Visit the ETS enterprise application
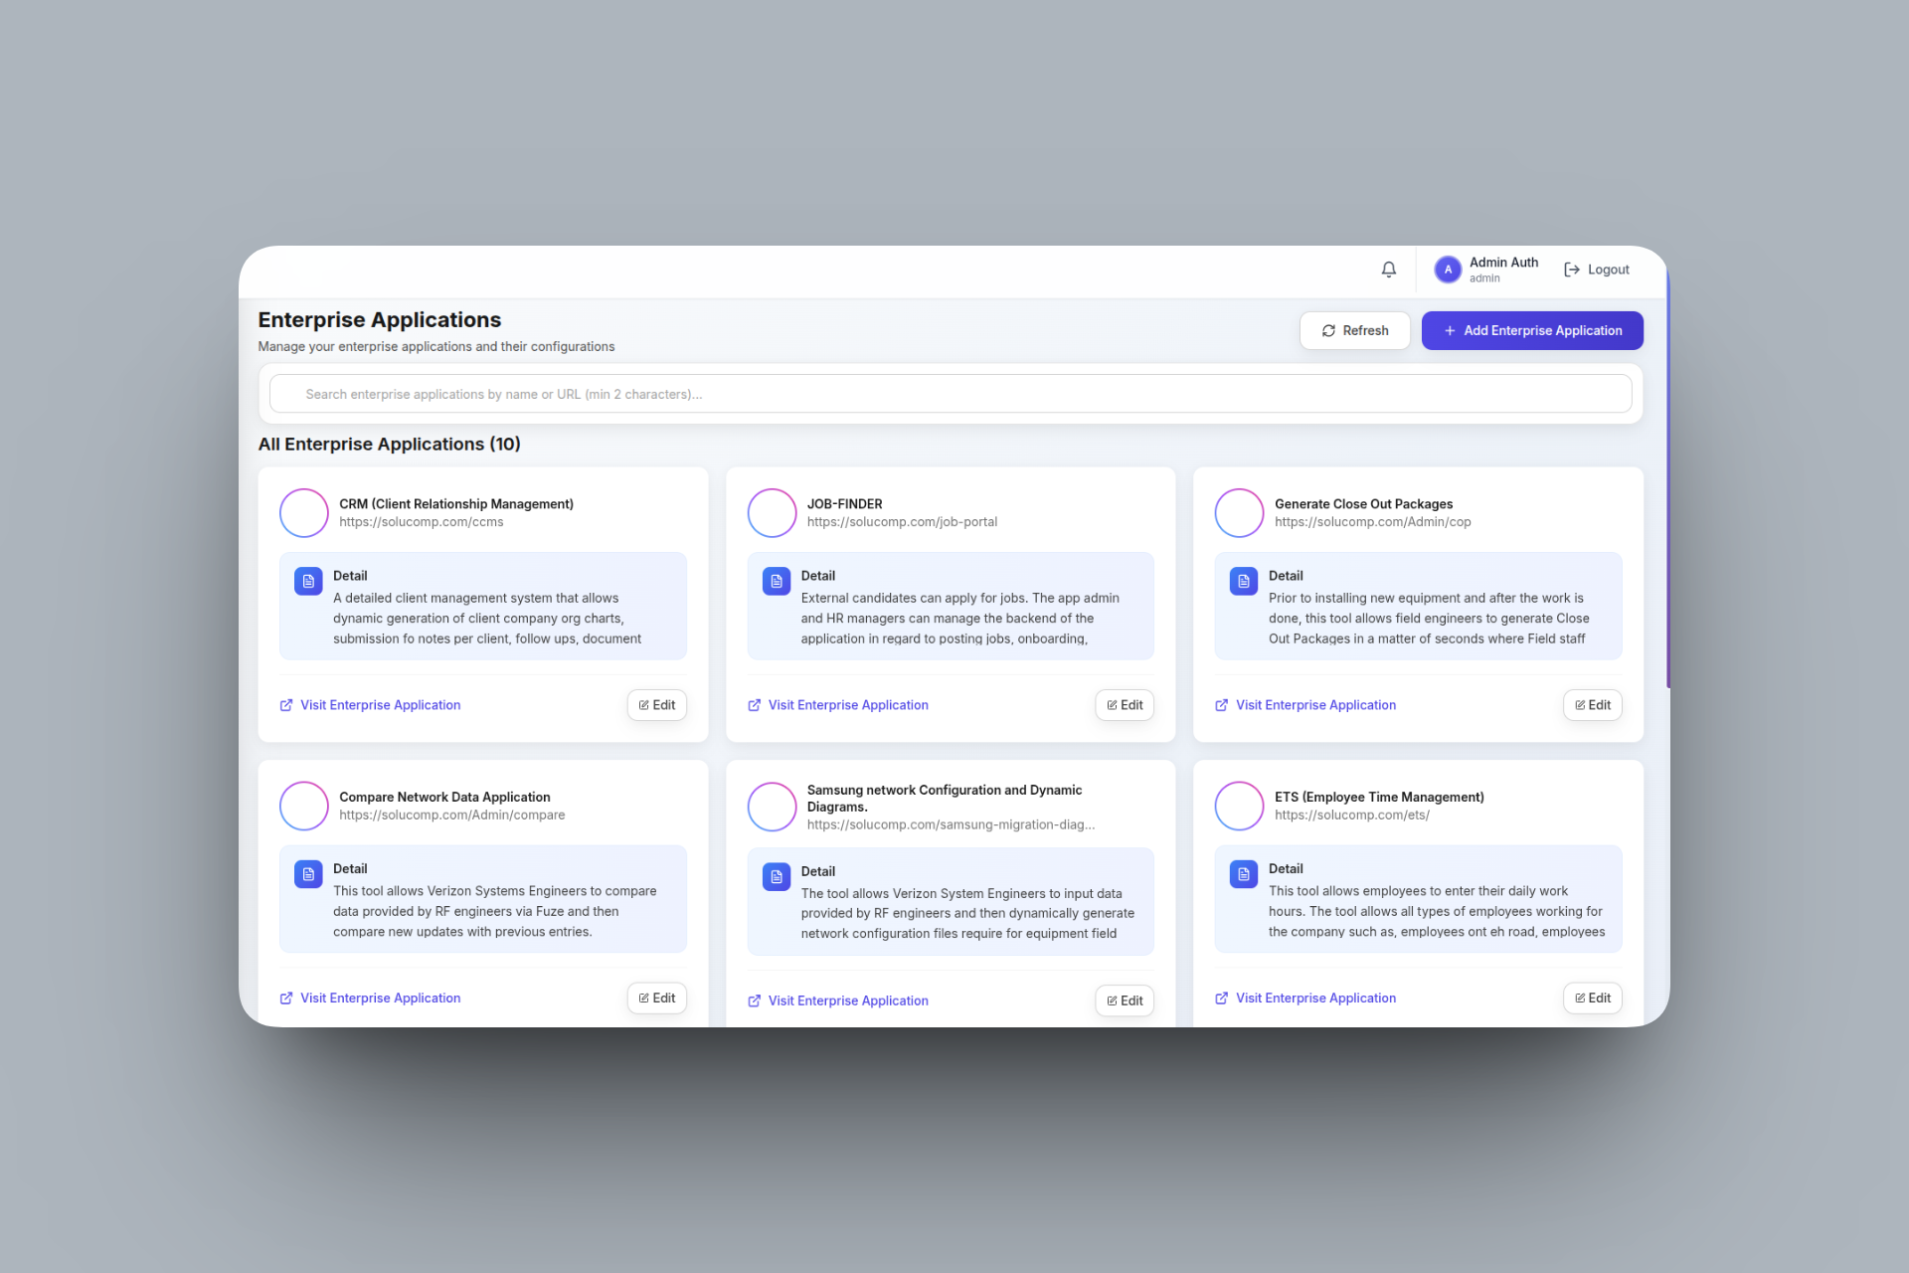Screen dimensions: 1909x1273 pos(1305,999)
